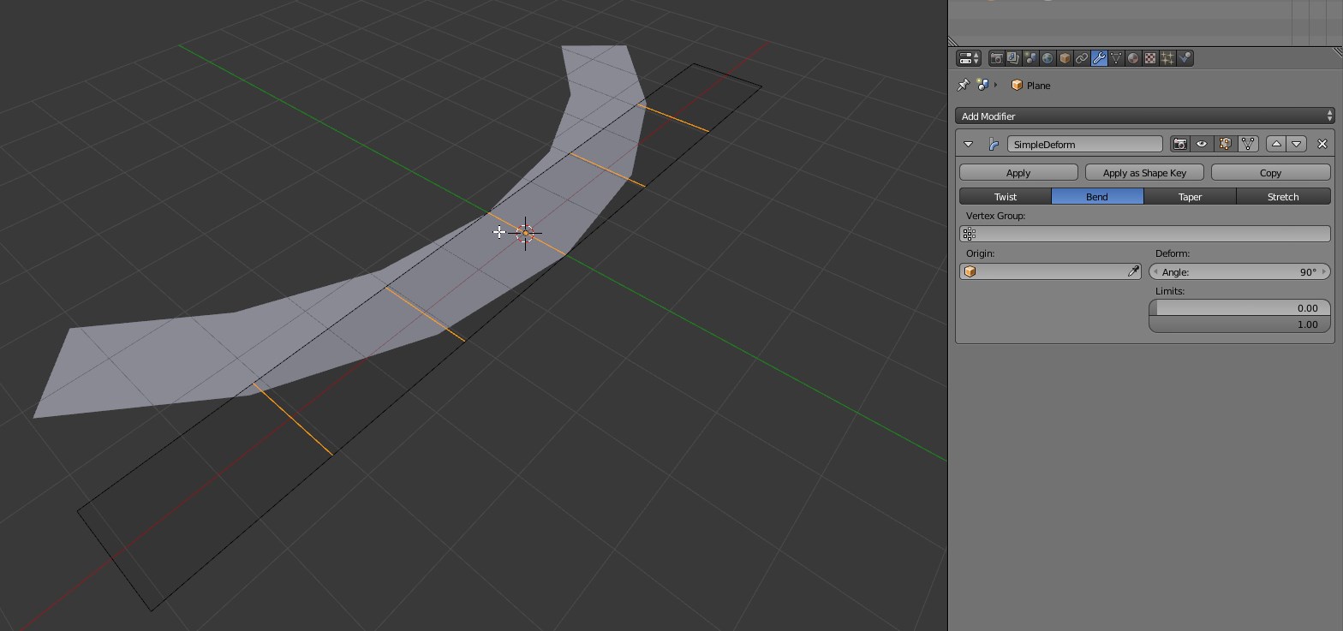Select the Taper deform mode

(x=1190, y=196)
